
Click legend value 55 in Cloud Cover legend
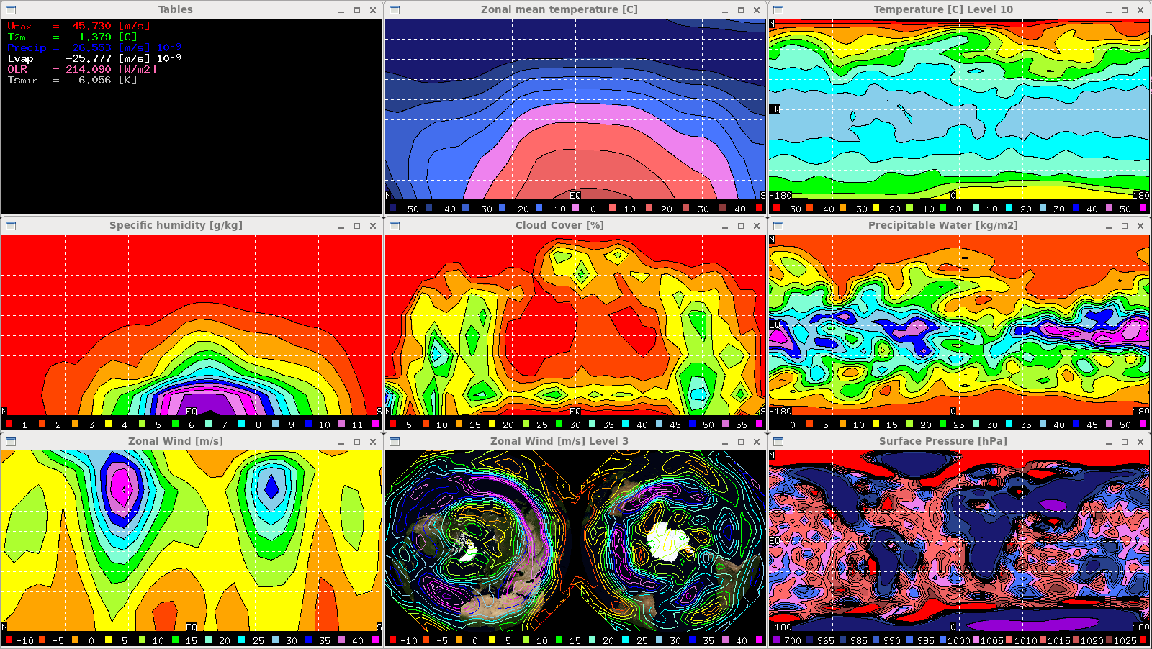(x=741, y=425)
